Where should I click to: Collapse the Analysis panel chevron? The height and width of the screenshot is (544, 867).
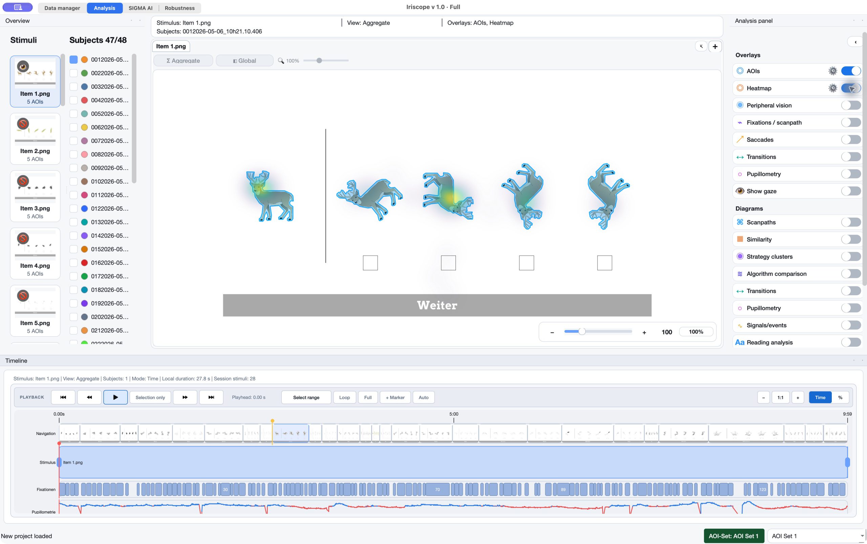[855, 42]
